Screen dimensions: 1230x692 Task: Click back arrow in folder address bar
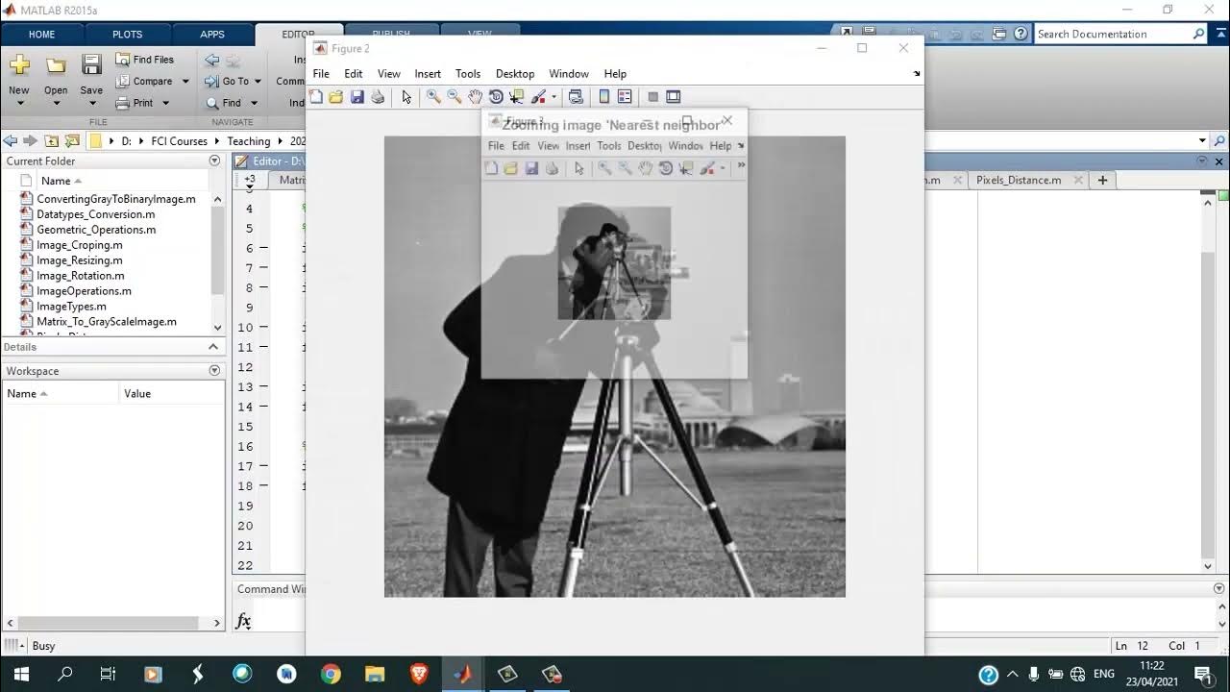(x=11, y=140)
